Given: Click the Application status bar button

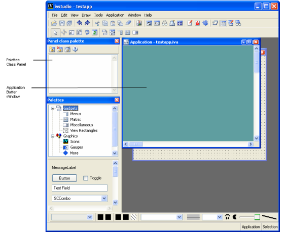Looking at the screenshot, I should pos(251,227).
